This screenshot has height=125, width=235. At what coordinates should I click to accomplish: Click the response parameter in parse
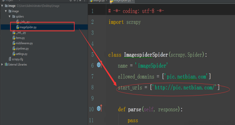pyautogui.click(x=168, y=109)
